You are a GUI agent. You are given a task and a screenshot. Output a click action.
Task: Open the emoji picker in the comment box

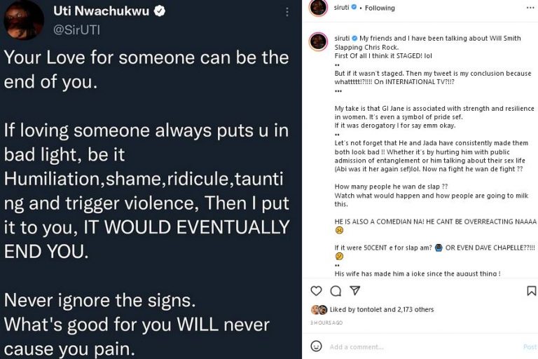tap(316, 346)
